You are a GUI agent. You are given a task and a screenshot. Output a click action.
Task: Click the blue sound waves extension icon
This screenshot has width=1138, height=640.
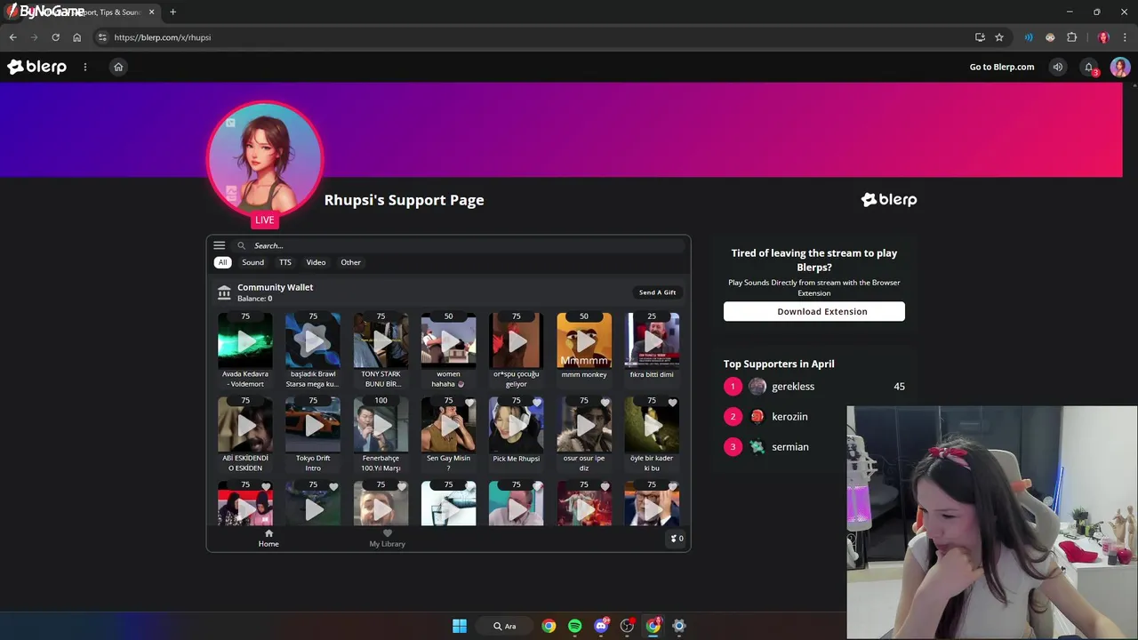coord(1029,37)
